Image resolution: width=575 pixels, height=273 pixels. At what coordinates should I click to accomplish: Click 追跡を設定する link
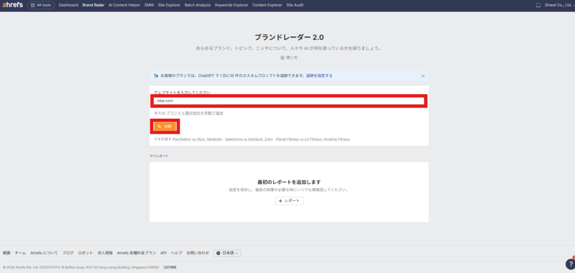[320, 76]
